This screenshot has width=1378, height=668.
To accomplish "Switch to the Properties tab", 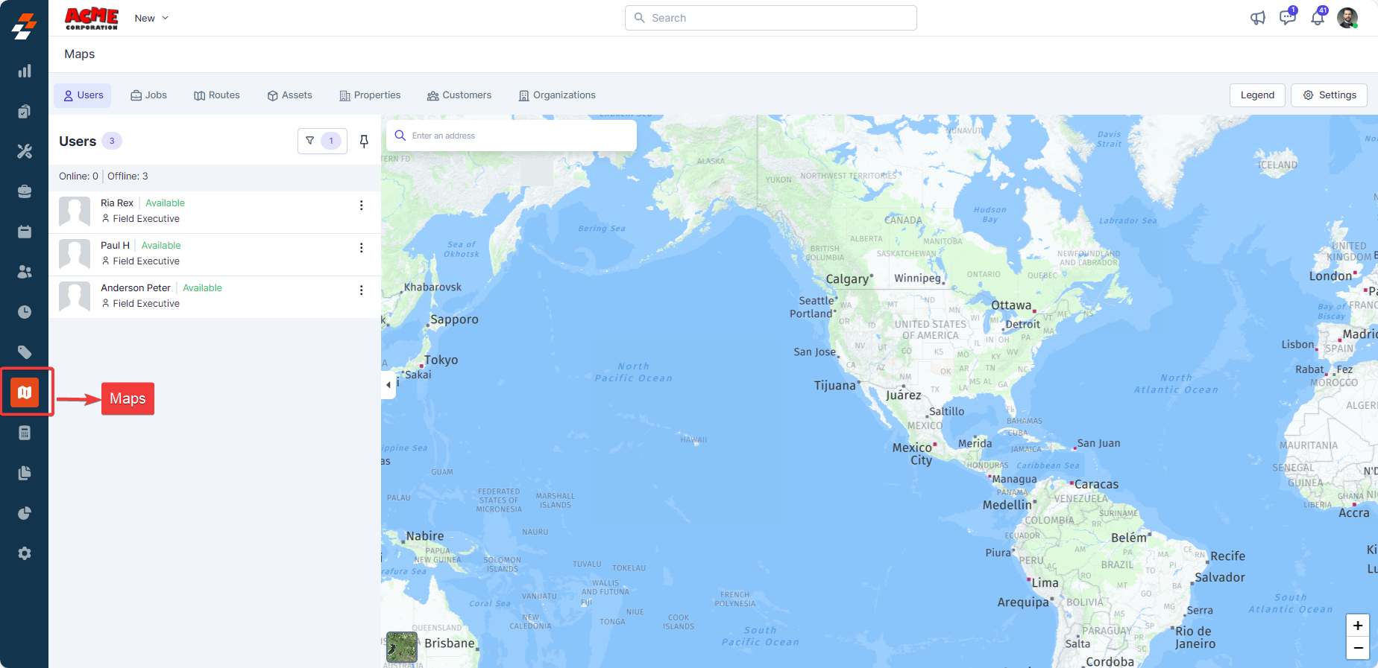I will [370, 95].
